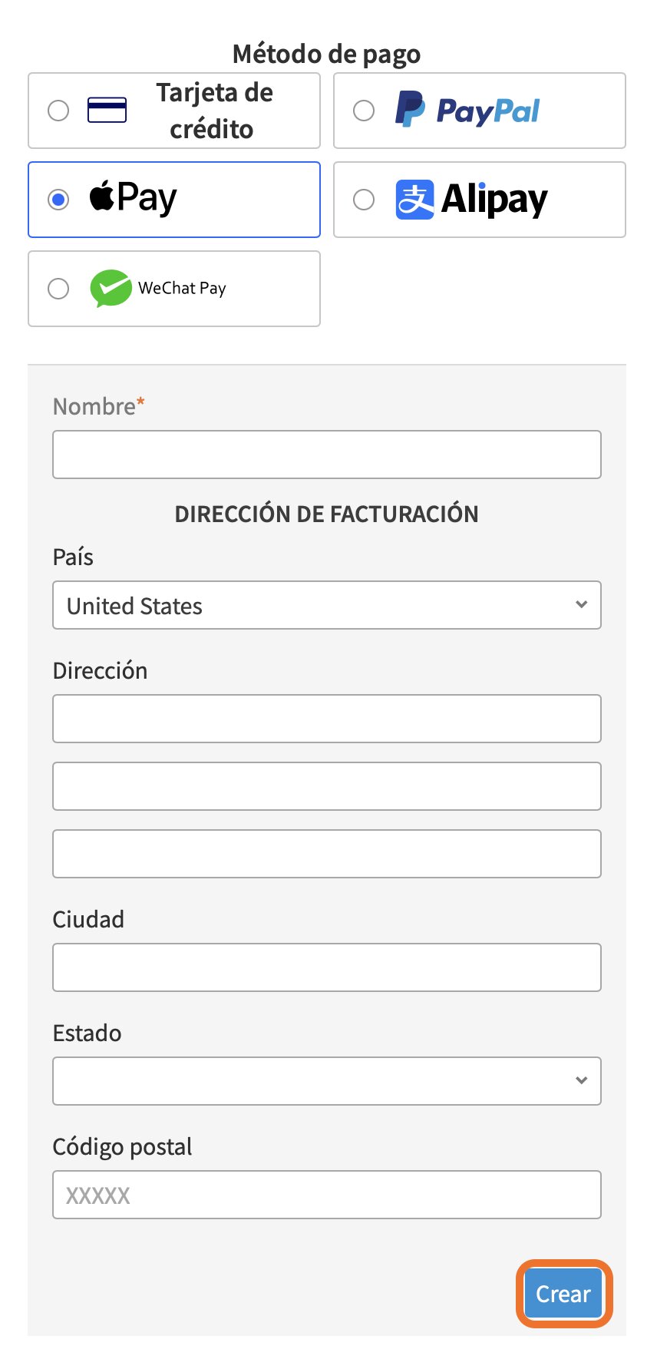Click the first Dirección address line field
Image resolution: width=657 pixels, height=1359 pixels.
327,719
